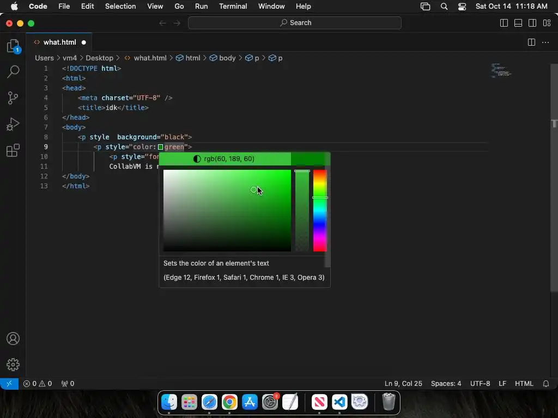Split the editor to the right

pos(531,42)
